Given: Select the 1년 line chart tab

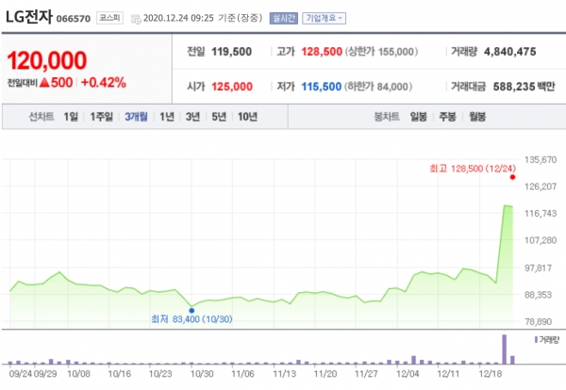Looking at the screenshot, I should 167,117.
